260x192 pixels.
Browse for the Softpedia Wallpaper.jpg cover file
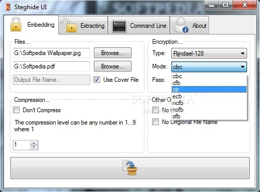112,53
